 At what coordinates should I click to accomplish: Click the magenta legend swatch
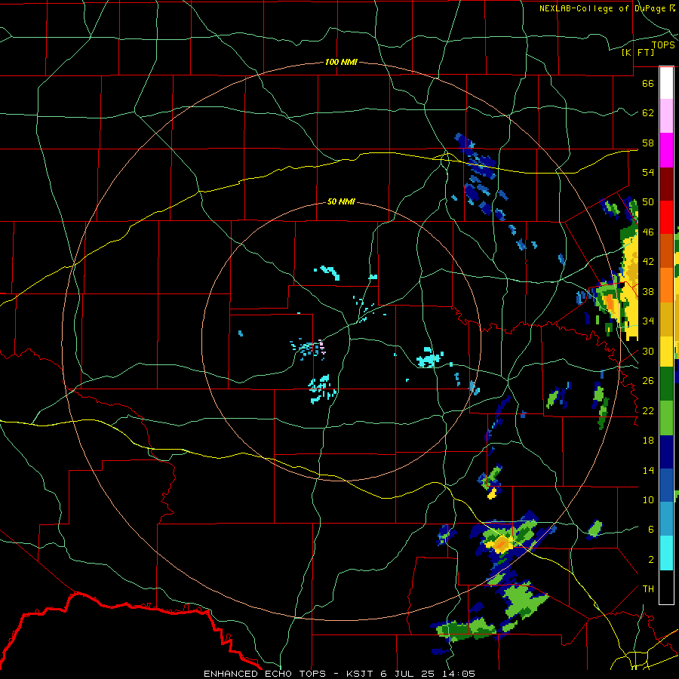coord(666,150)
